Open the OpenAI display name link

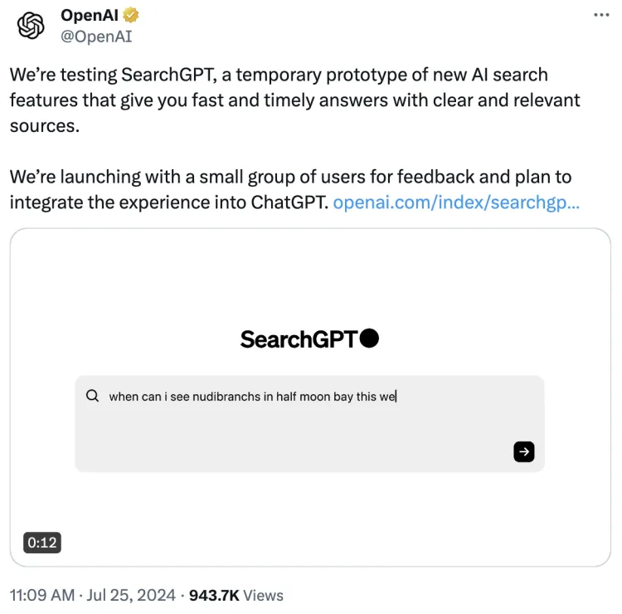90,16
